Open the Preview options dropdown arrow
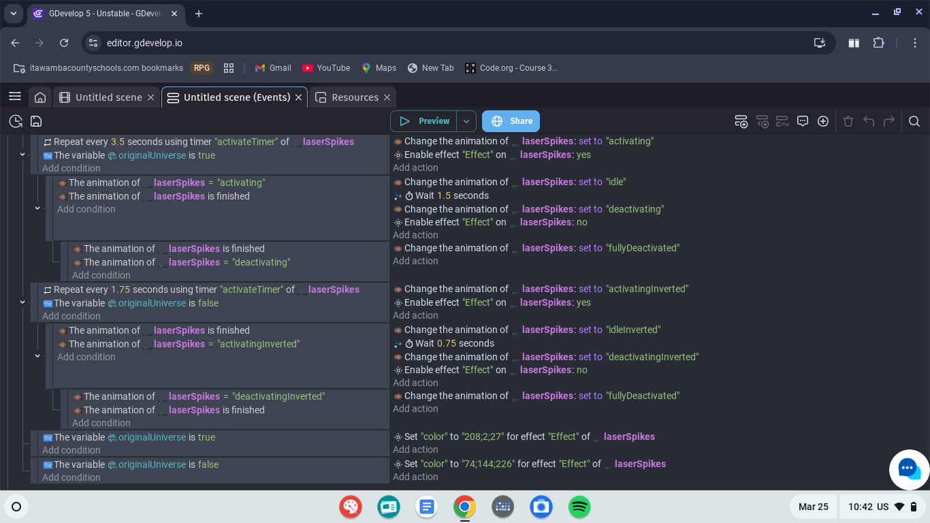The height and width of the screenshot is (523, 930). (466, 121)
